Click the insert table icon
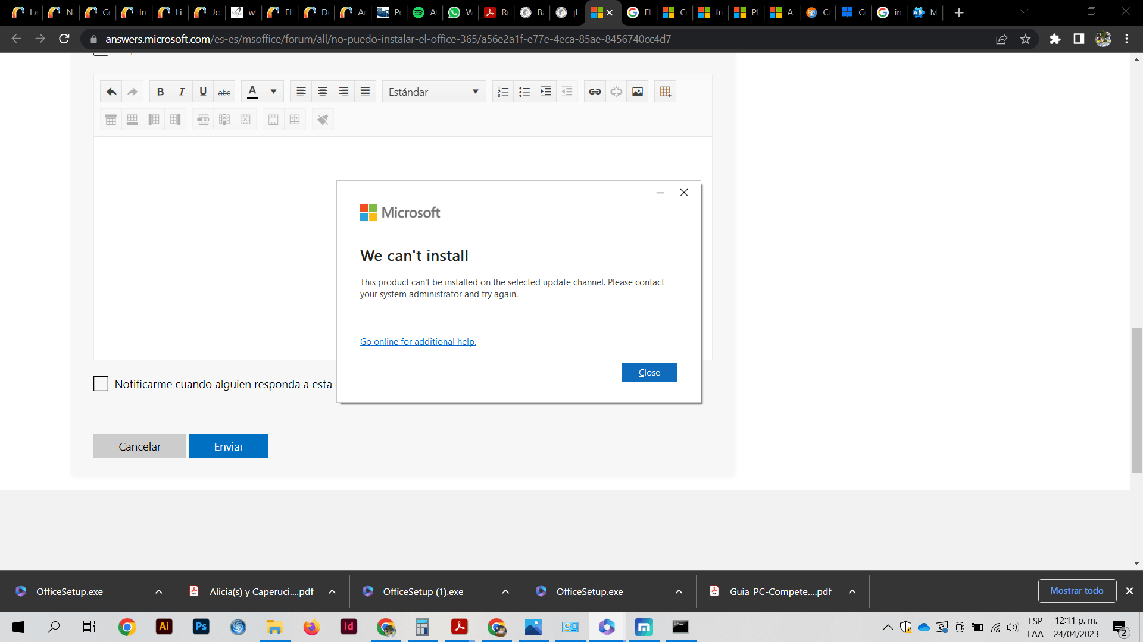Screen dimensions: 1143x642 point(665,92)
